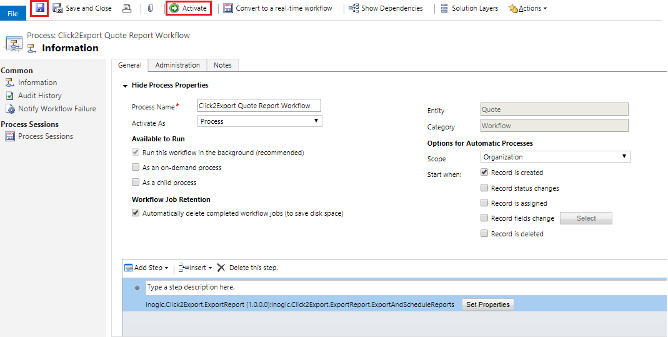
Task: Open the File menu
Action: (x=12, y=14)
